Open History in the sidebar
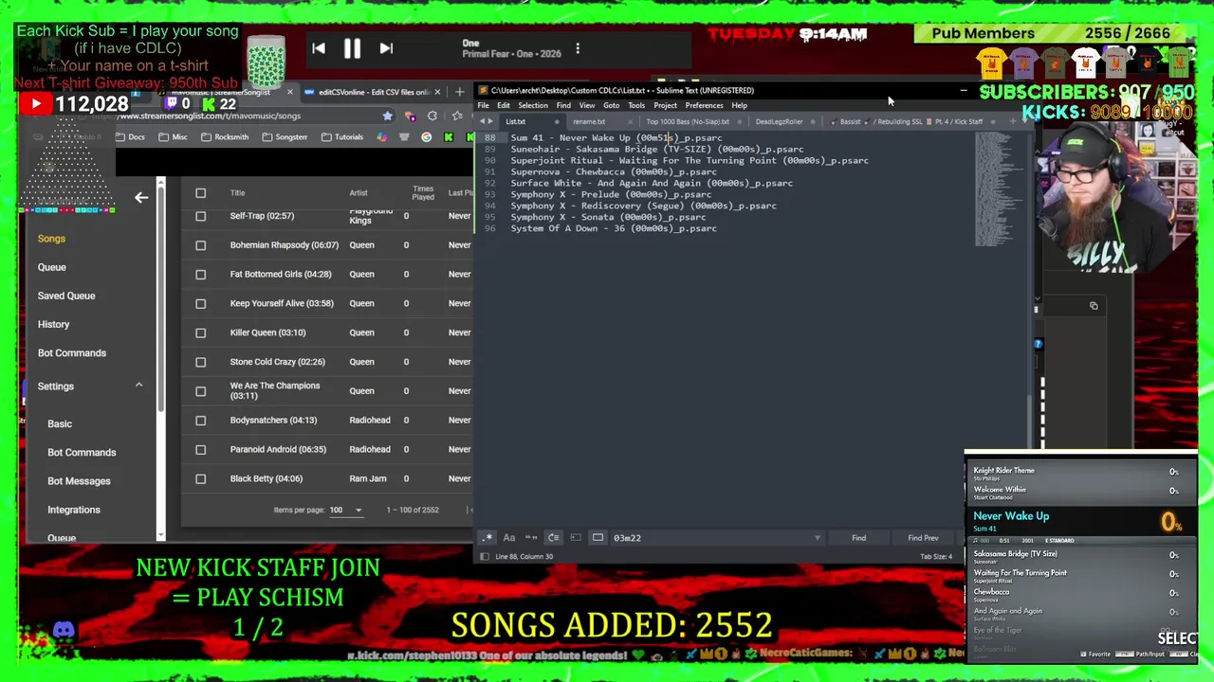This screenshot has width=1214, height=682. (53, 324)
